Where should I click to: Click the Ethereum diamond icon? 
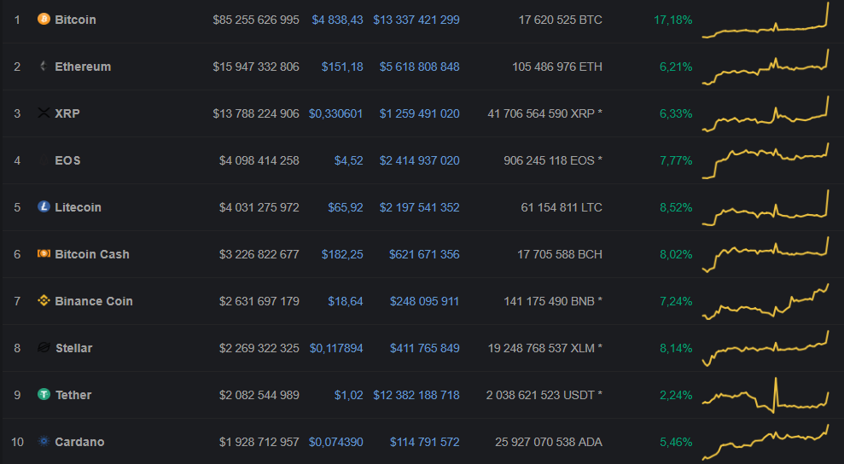[44, 66]
